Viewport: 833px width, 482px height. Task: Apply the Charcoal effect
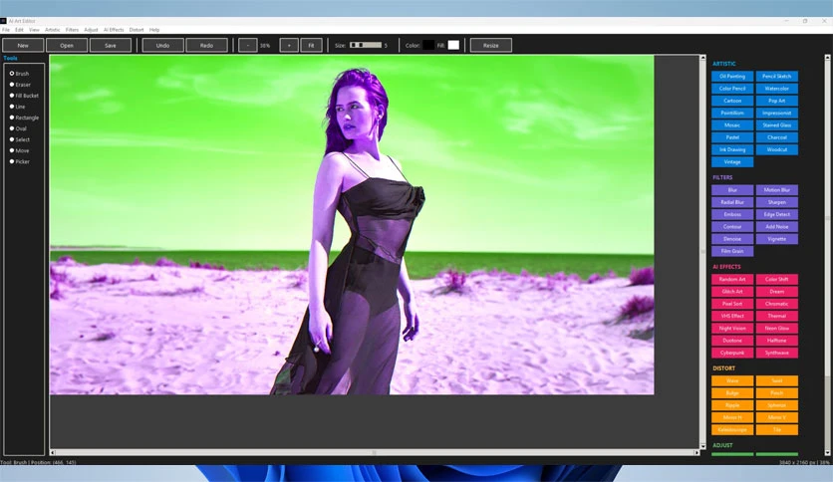tap(776, 137)
